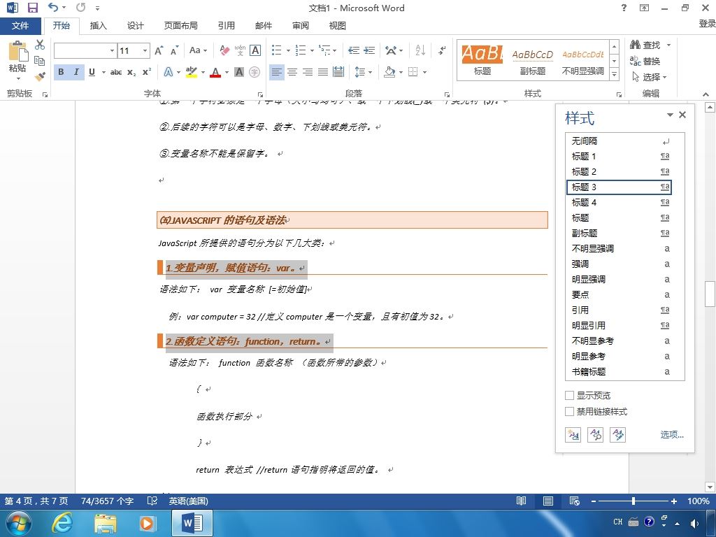The width and height of the screenshot is (716, 537).
Task: Open the 选择 dropdown in editing group
Action: (650, 77)
